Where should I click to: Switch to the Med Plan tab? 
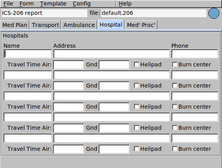(15, 25)
